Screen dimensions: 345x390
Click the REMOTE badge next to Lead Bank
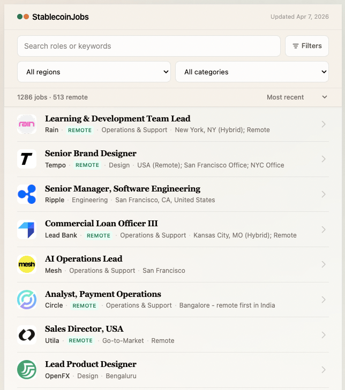point(99,235)
